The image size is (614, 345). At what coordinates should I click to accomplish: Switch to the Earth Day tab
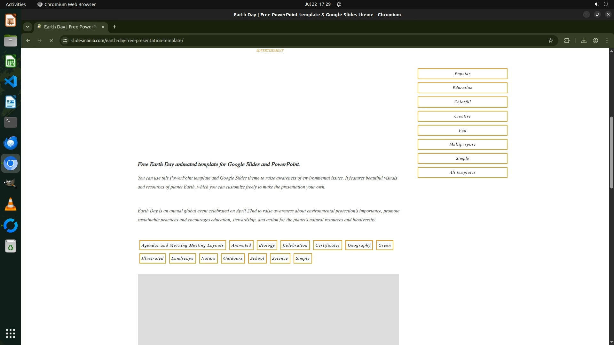point(70,27)
